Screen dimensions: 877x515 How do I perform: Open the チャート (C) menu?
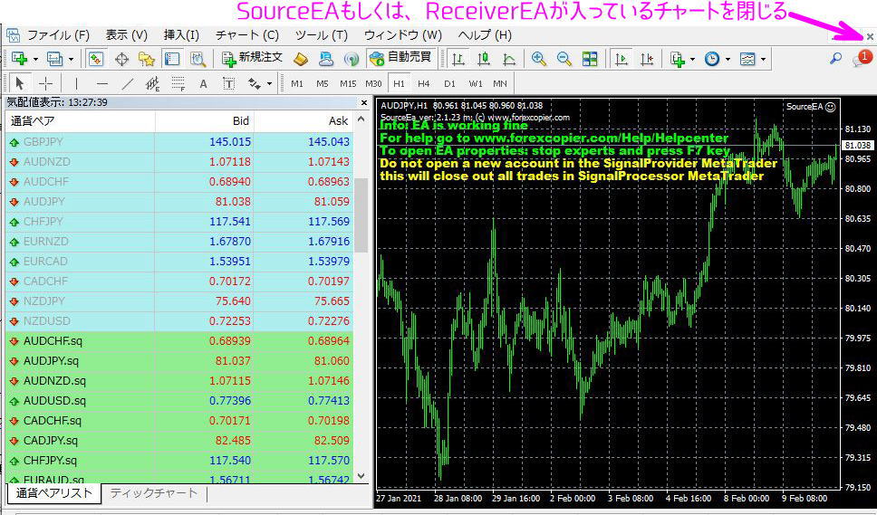click(x=246, y=35)
